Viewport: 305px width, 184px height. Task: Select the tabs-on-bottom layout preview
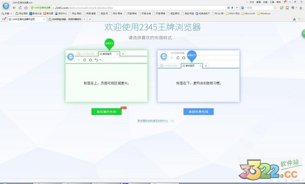[198, 76]
